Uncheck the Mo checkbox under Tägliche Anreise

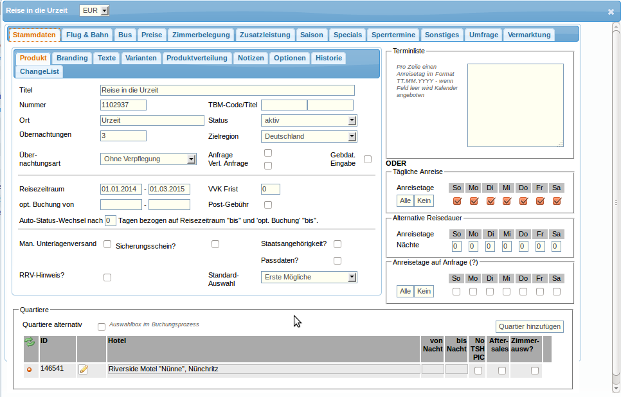pos(474,201)
